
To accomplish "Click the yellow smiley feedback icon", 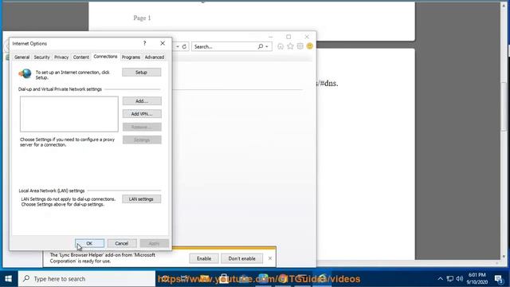I will point(310,46).
